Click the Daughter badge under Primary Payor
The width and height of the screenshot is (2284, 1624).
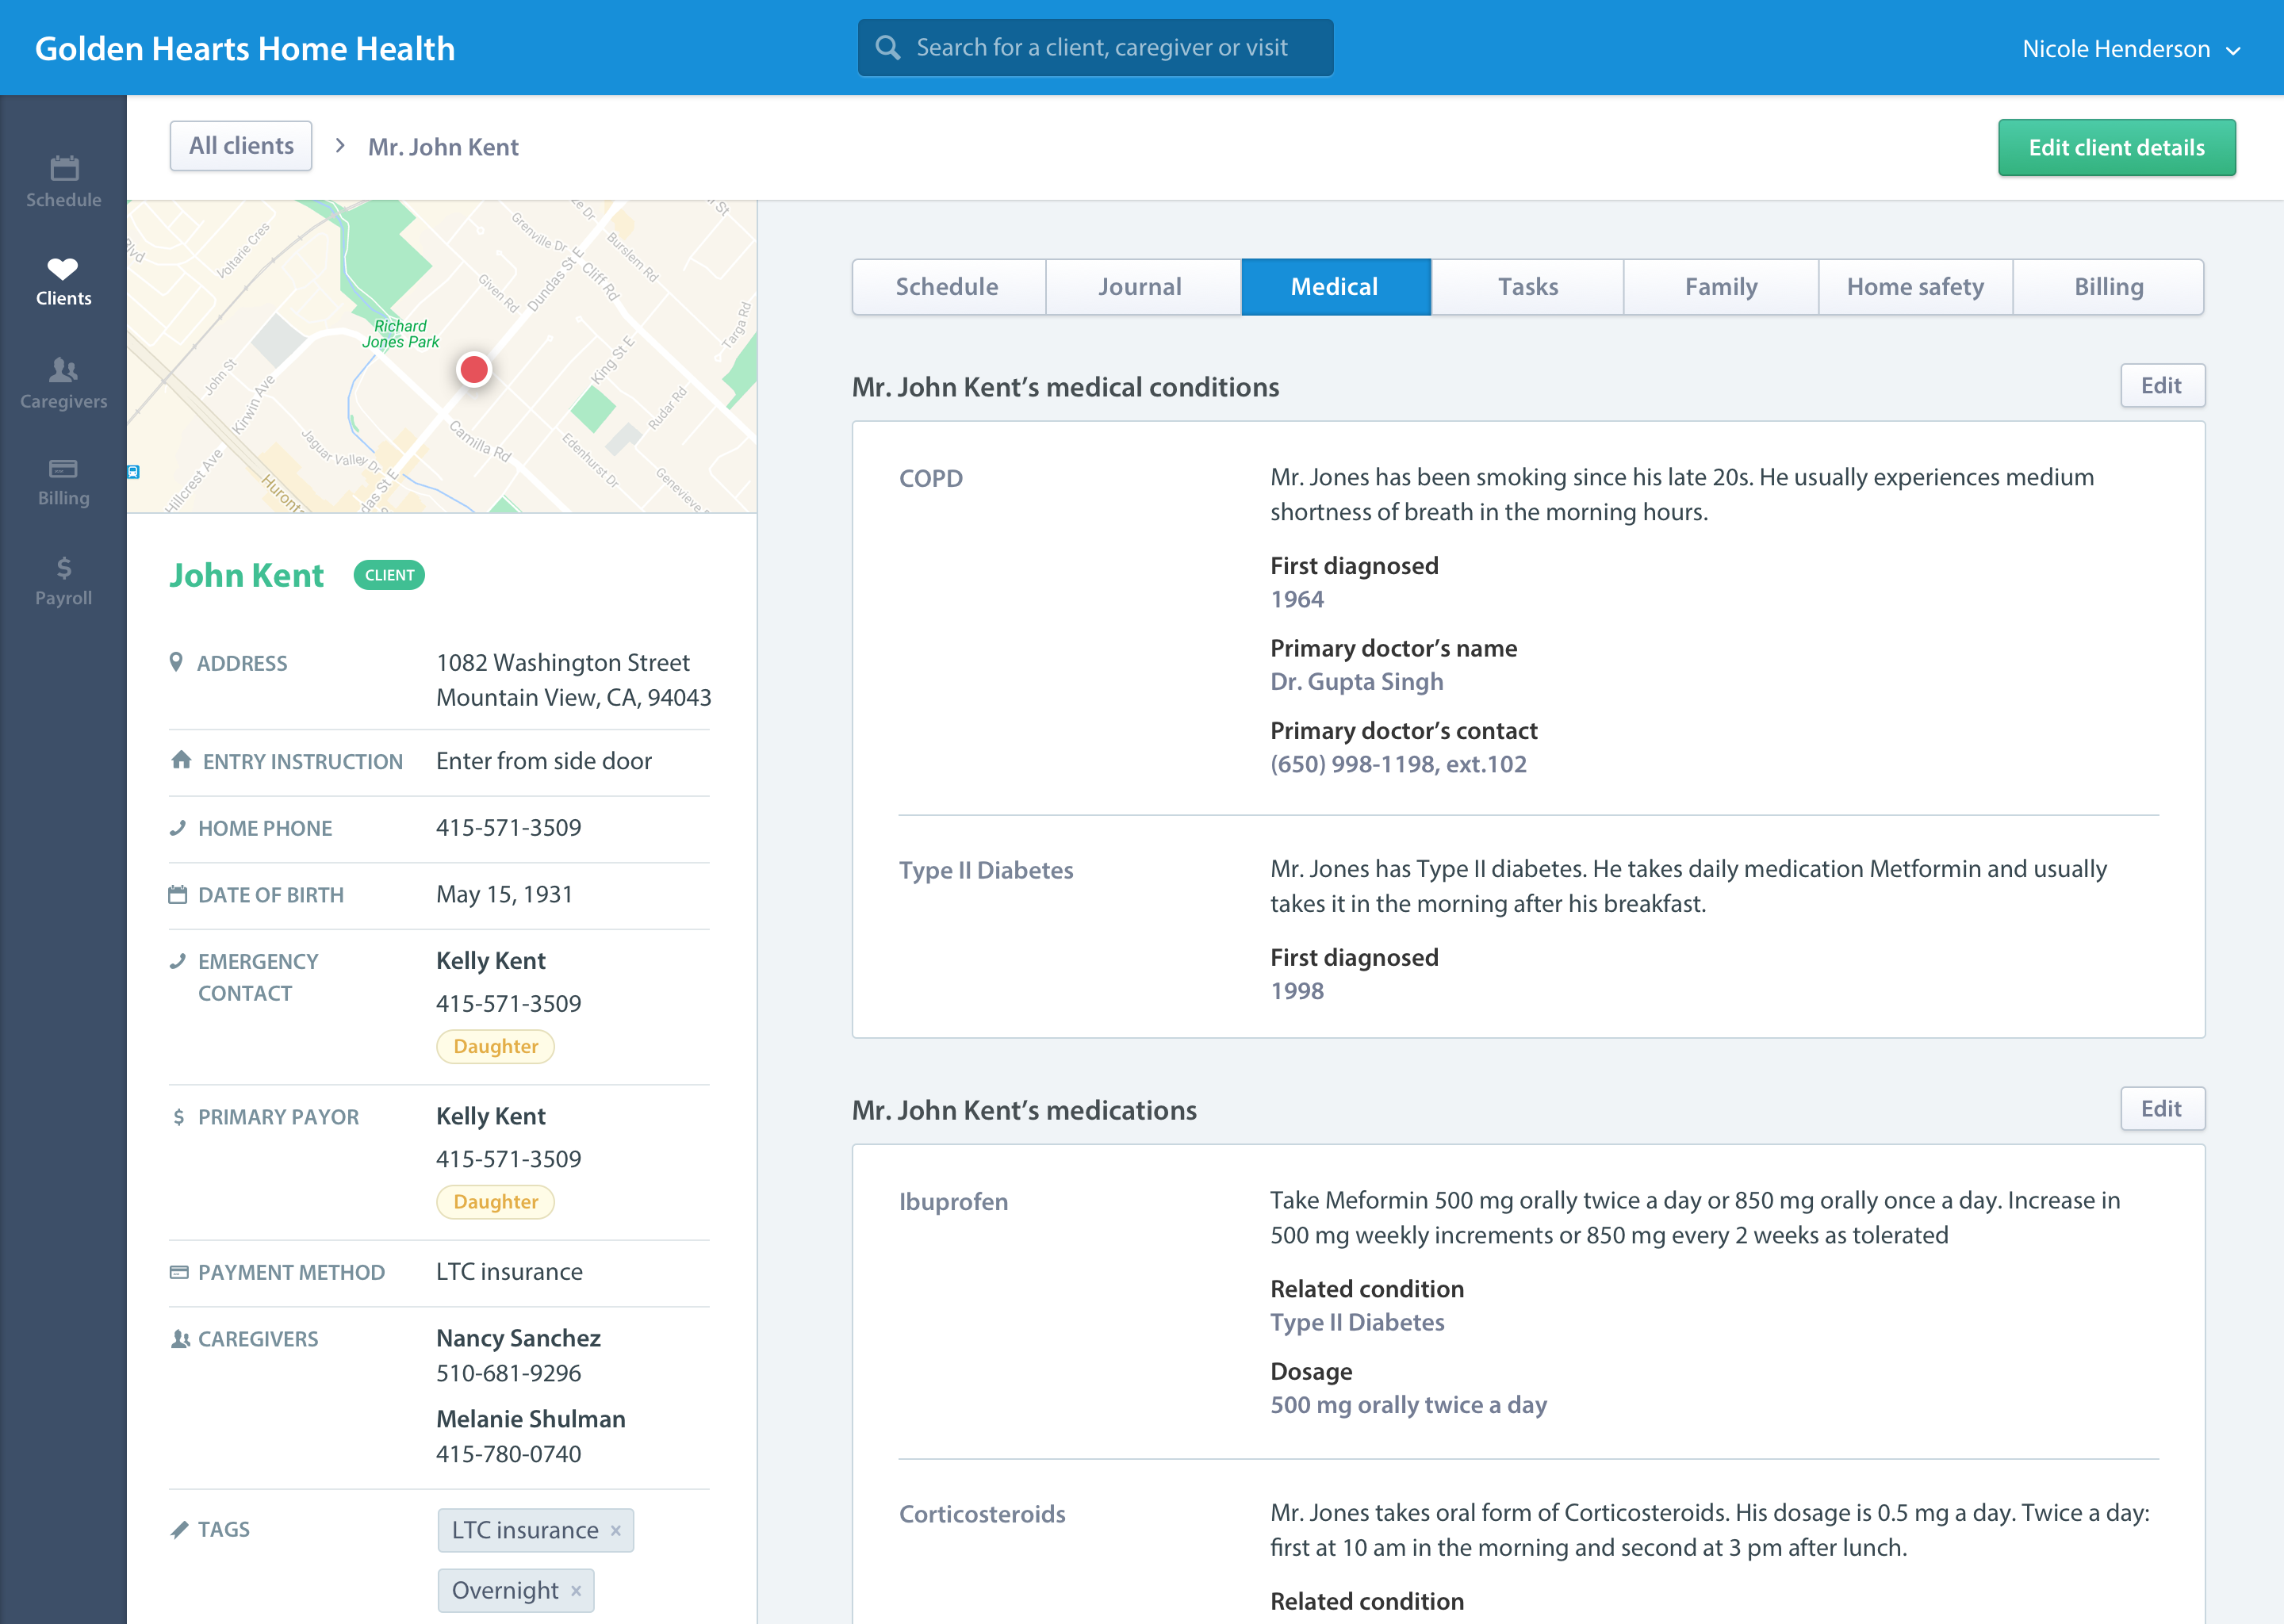pyautogui.click(x=495, y=1201)
